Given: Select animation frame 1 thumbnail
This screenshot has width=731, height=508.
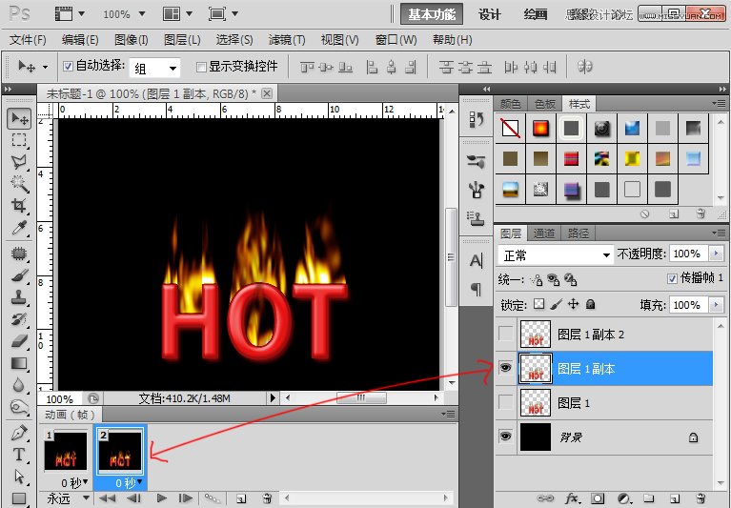Looking at the screenshot, I should (66, 449).
